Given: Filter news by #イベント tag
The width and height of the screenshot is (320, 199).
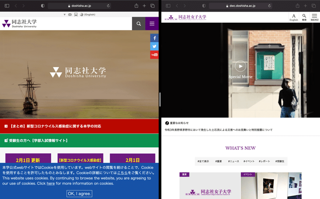Looking at the screenshot, I should (249, 162).
